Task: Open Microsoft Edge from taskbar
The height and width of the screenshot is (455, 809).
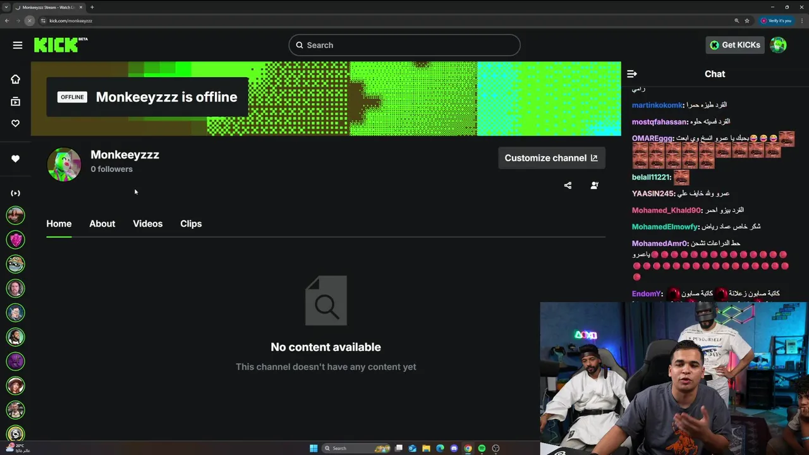Action: point(440,448)
